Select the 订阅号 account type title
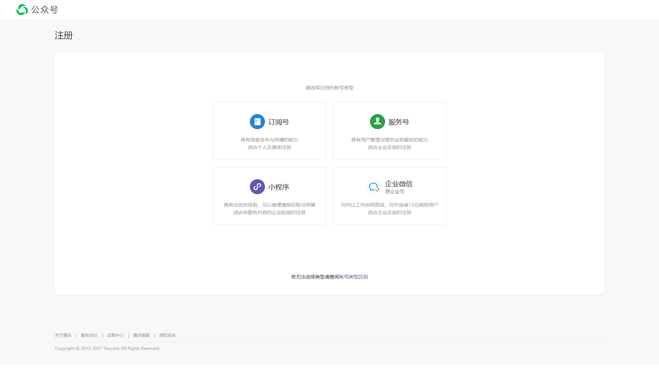Image resolution: width=659 pixels, height=370 pixels. 279,122
